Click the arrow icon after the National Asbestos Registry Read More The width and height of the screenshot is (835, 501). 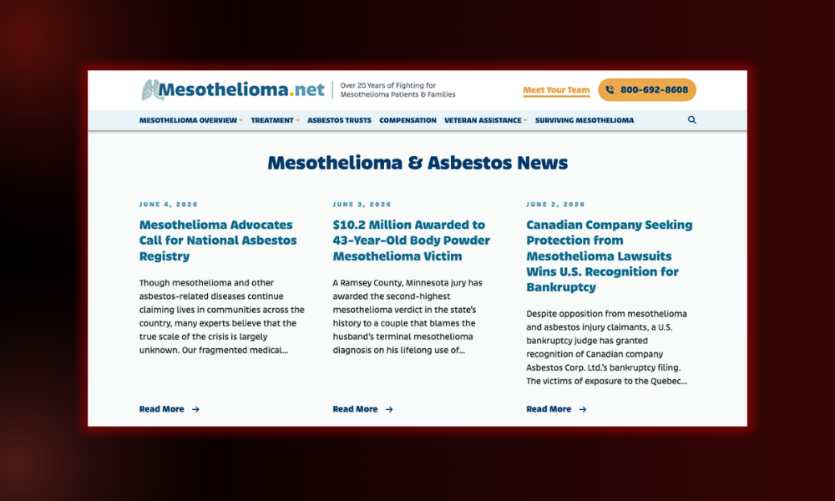195,409
